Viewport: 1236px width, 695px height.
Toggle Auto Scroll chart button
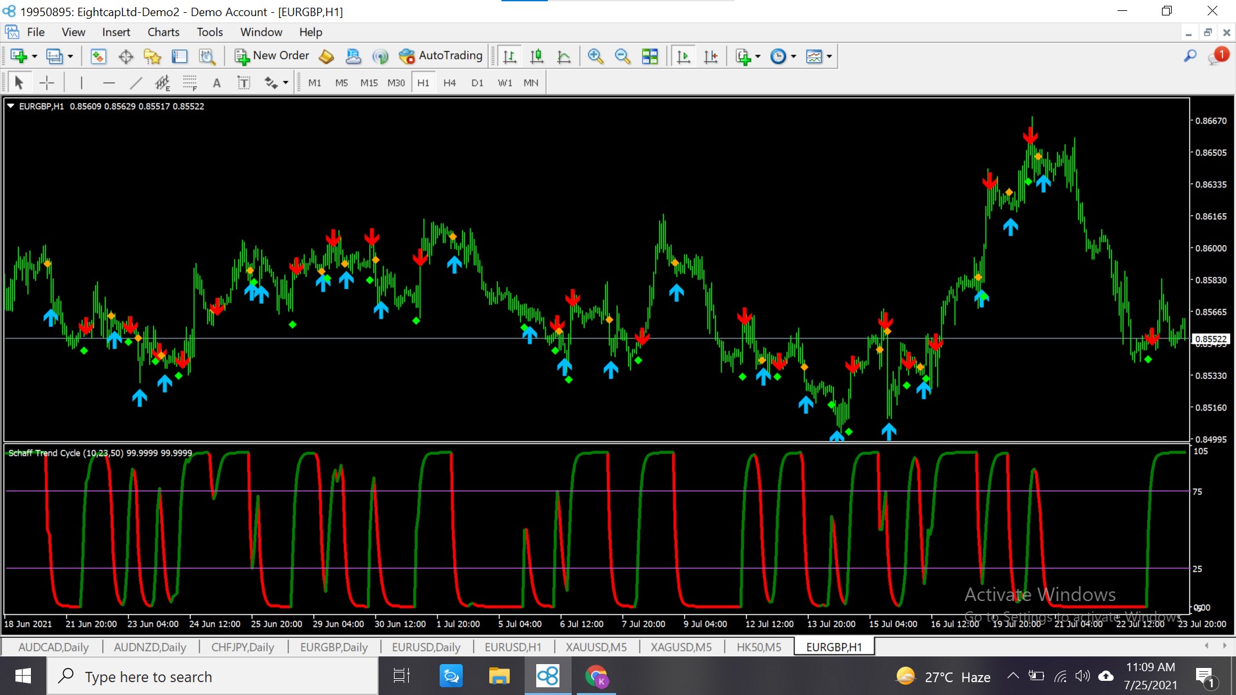click(684, 57)
